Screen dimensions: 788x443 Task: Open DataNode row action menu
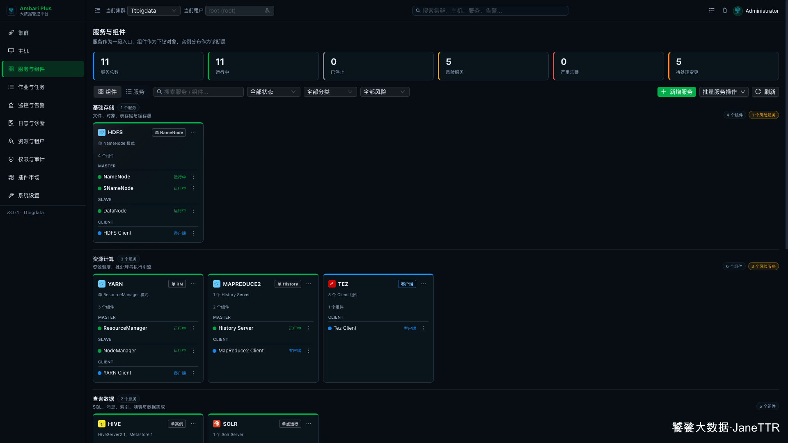(193, 211)
